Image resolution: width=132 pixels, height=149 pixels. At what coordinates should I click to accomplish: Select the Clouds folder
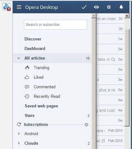coord(31,143)
